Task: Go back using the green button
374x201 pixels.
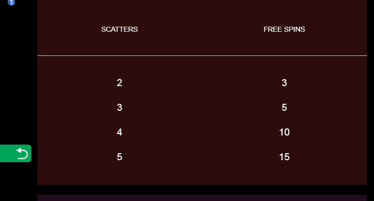Action: click(16, 154)
